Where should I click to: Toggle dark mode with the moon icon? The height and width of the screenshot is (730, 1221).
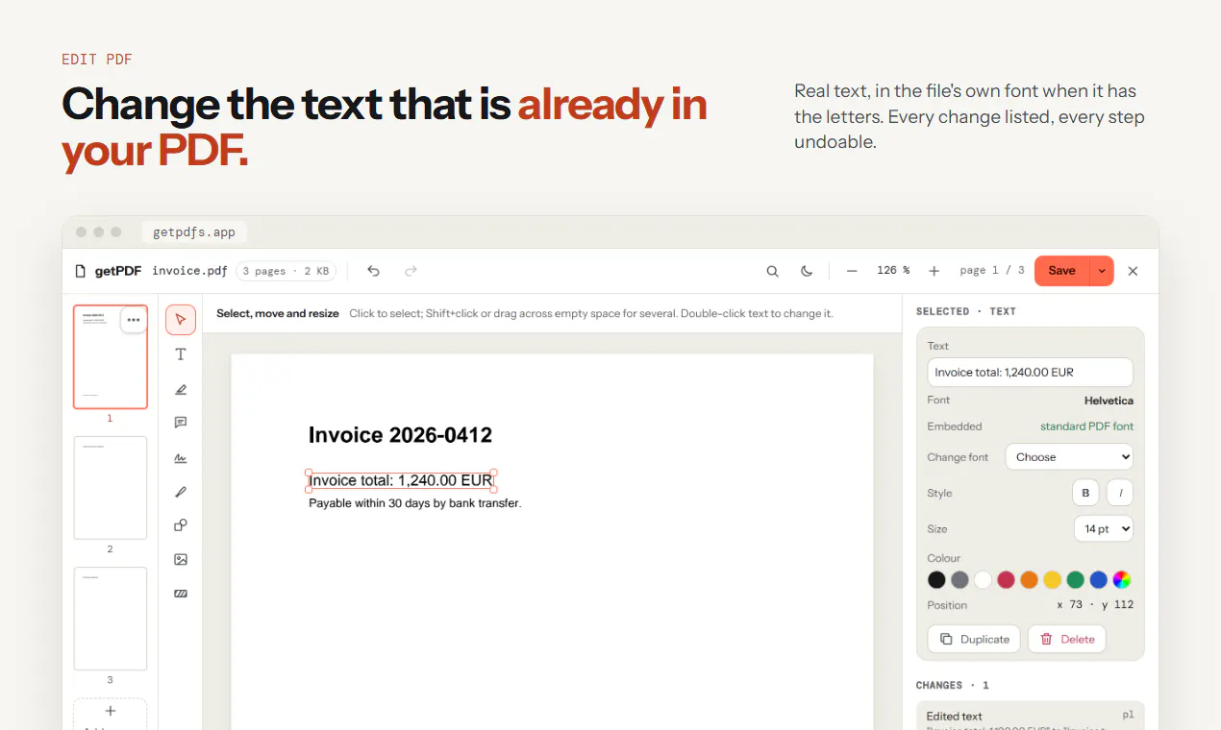(807, 271)
